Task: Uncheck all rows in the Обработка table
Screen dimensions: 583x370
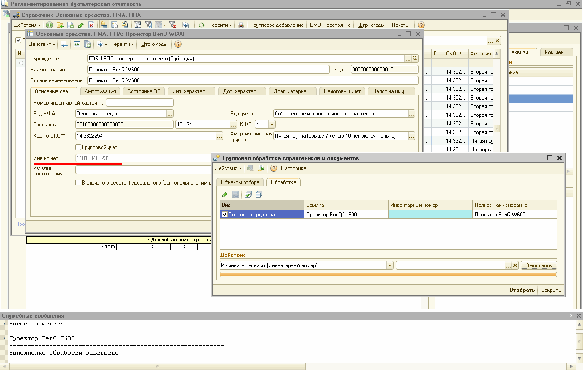Action: coord(259,195)
